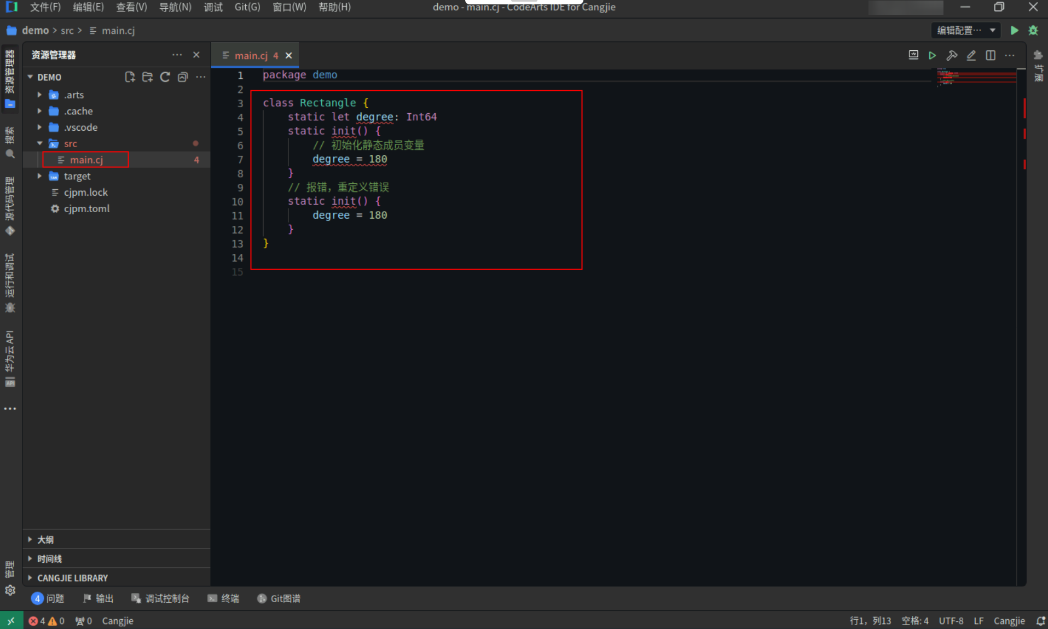1048x629 pixels.
Task: Open the View (查看) menu
Action: [131, 7]
